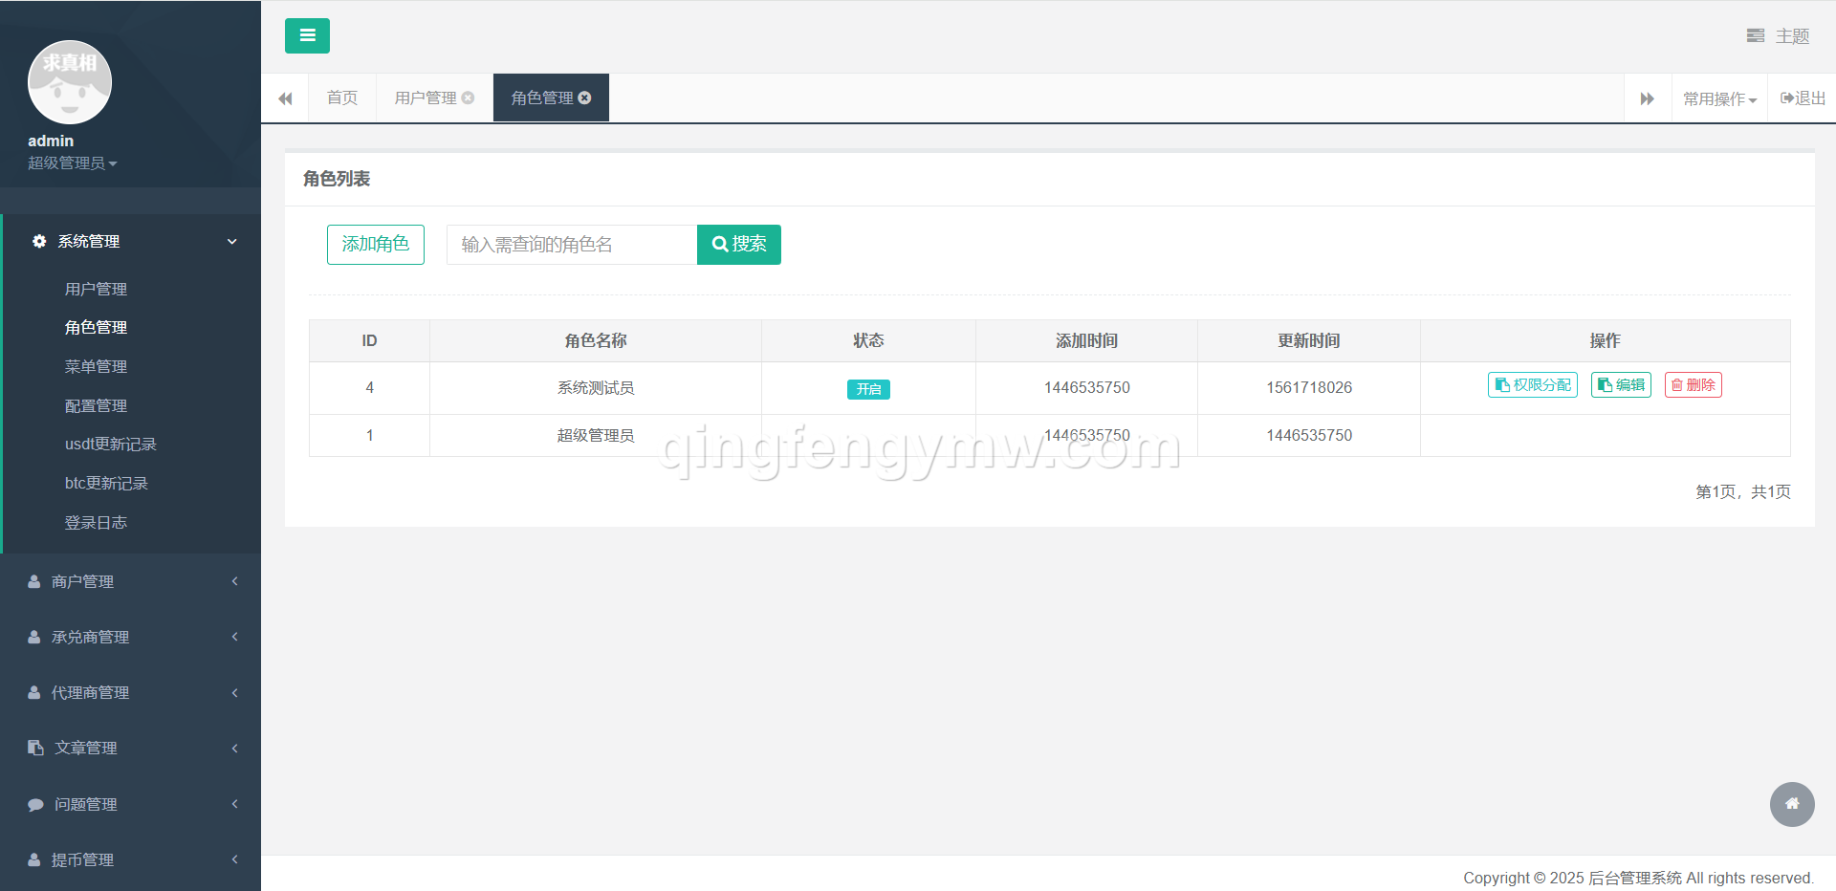Toggle the sidebar with the green hamburger button
Screen dimensions: 1836x891
coord(307,35)
